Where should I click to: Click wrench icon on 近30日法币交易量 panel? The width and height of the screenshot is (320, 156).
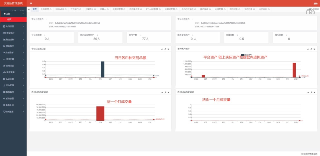click(311, 92)
